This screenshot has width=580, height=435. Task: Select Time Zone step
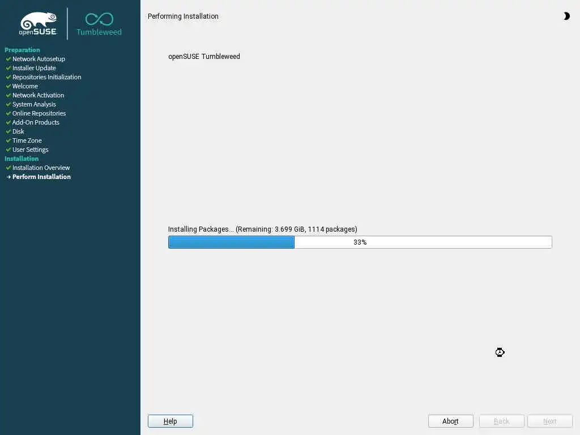point(27,140)
